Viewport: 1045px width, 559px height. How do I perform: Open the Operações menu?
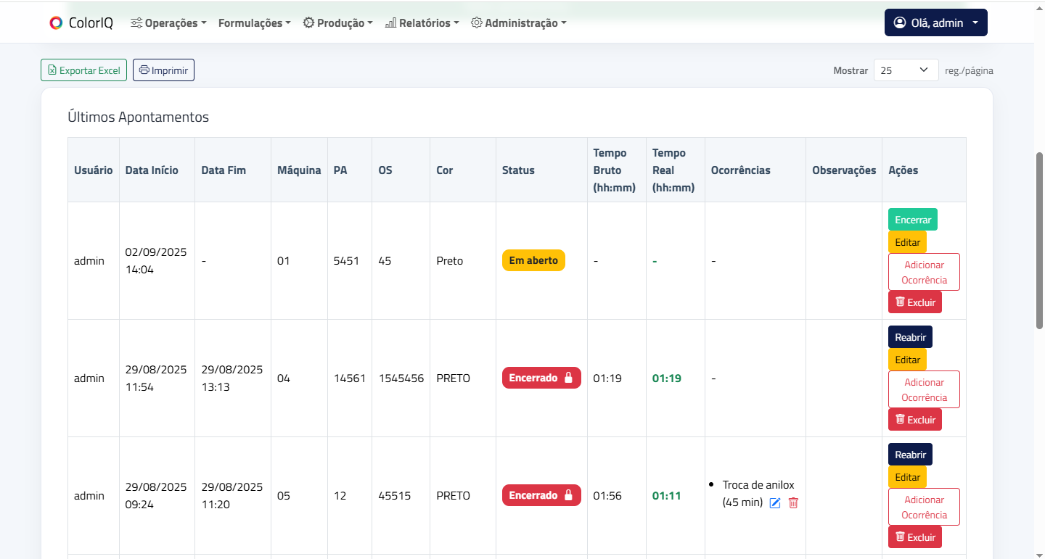coord(168,23)
